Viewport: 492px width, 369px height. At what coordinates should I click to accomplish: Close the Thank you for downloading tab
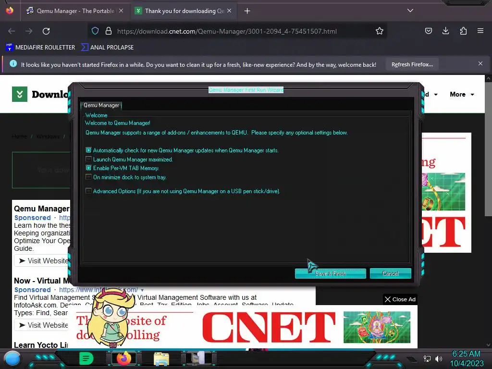click(229, 11)
